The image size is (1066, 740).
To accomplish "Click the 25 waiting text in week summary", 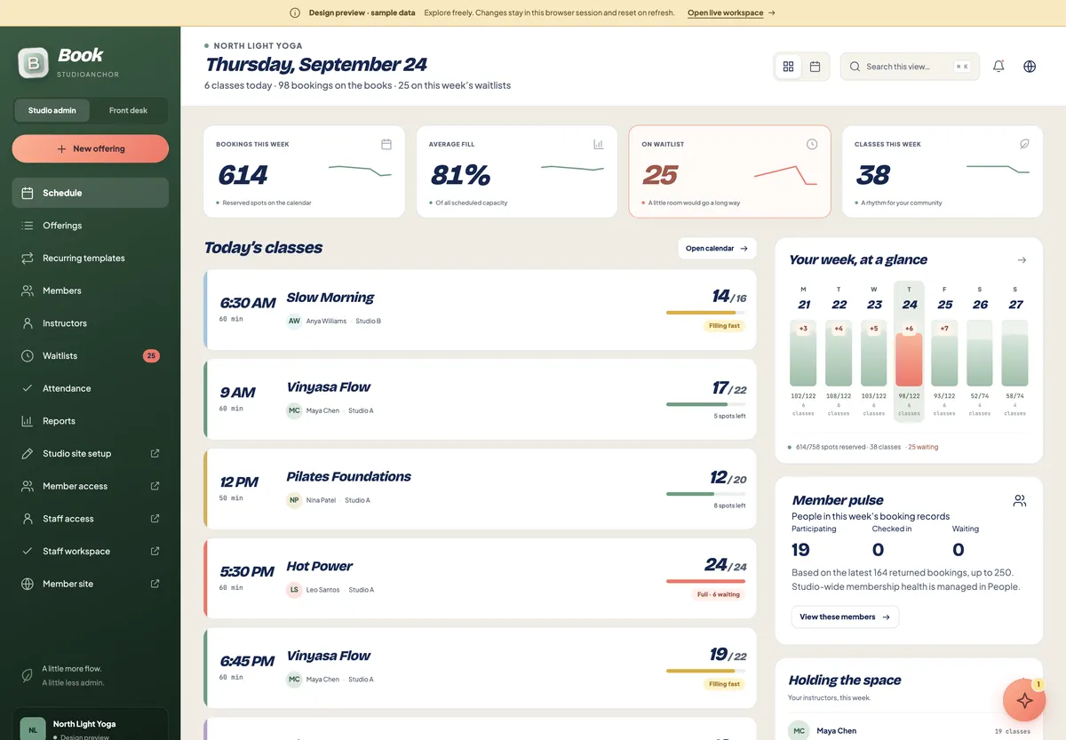I will tap(923, 447).
